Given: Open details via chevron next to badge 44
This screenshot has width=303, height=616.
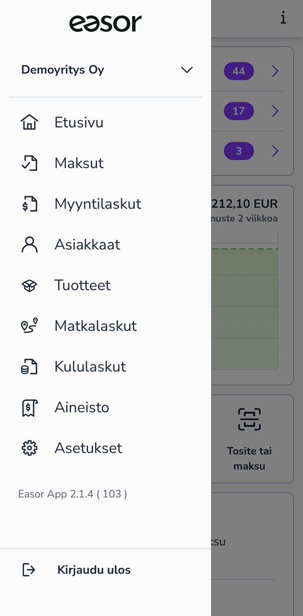Looking at the screenshot, I should [275, 71].
